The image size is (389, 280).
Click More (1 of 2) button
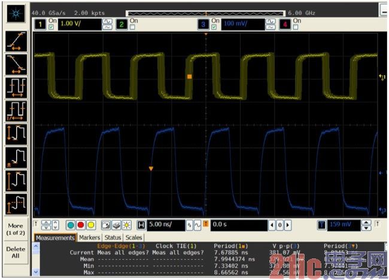pyautogui.click(x=16, y=229)
